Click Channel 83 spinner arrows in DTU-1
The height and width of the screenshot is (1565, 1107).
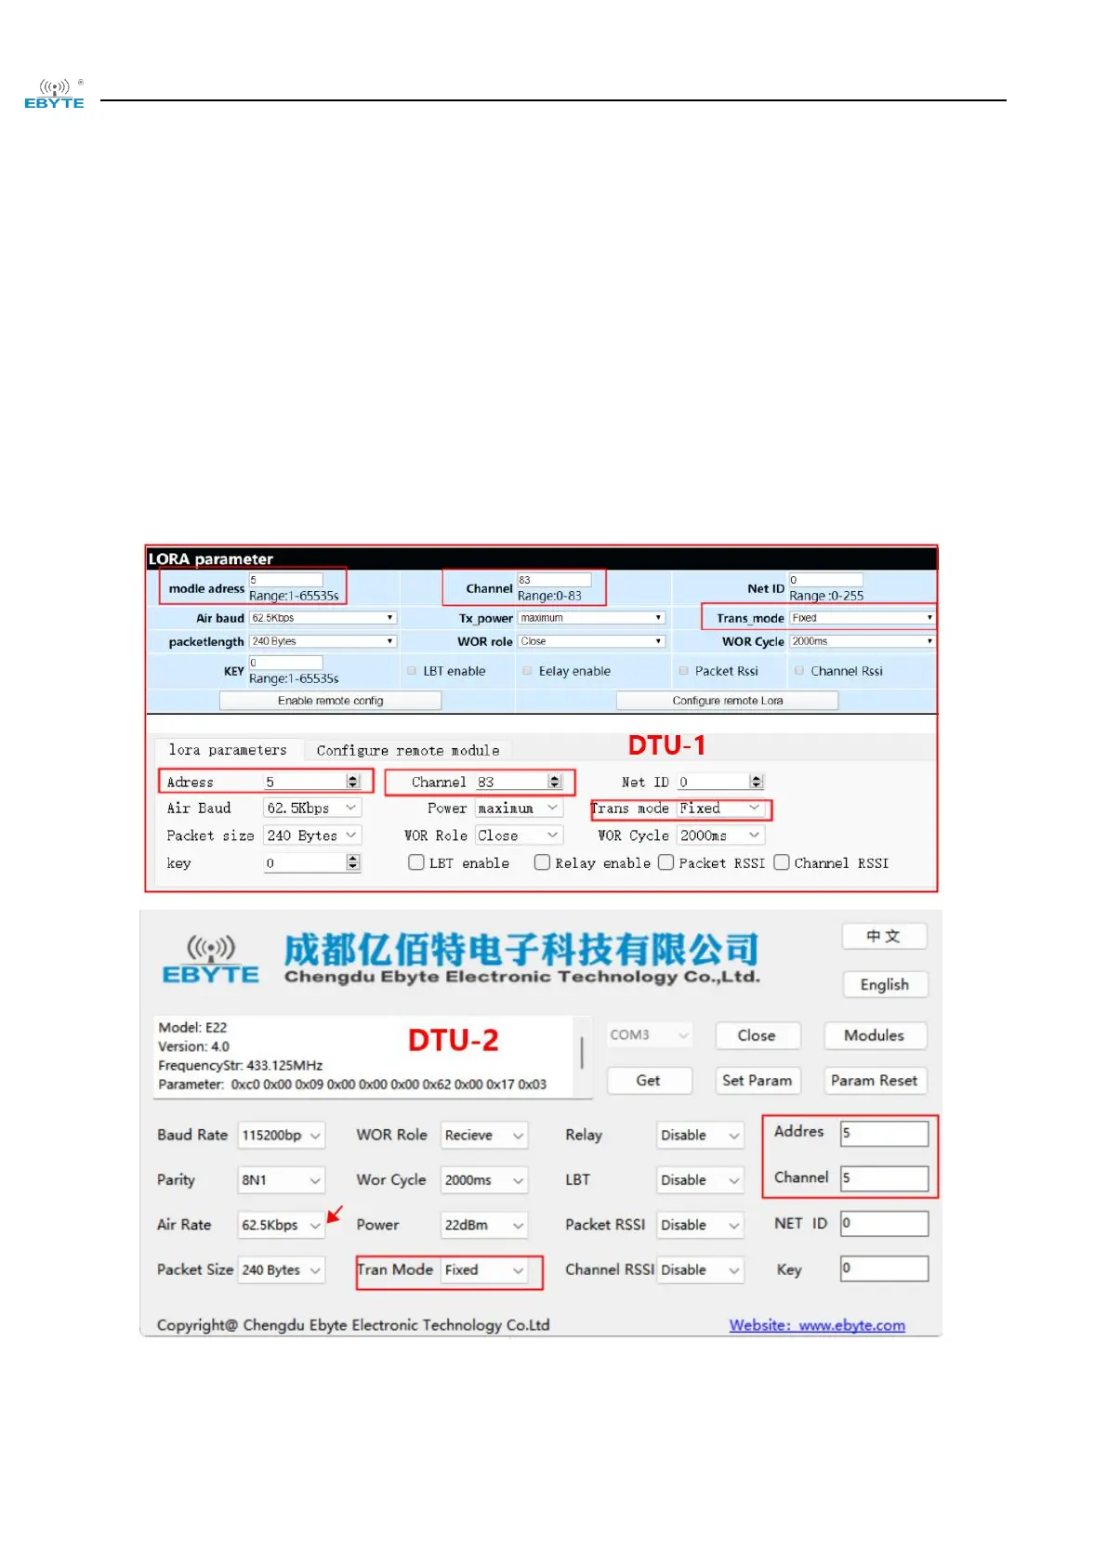point(555,782)
